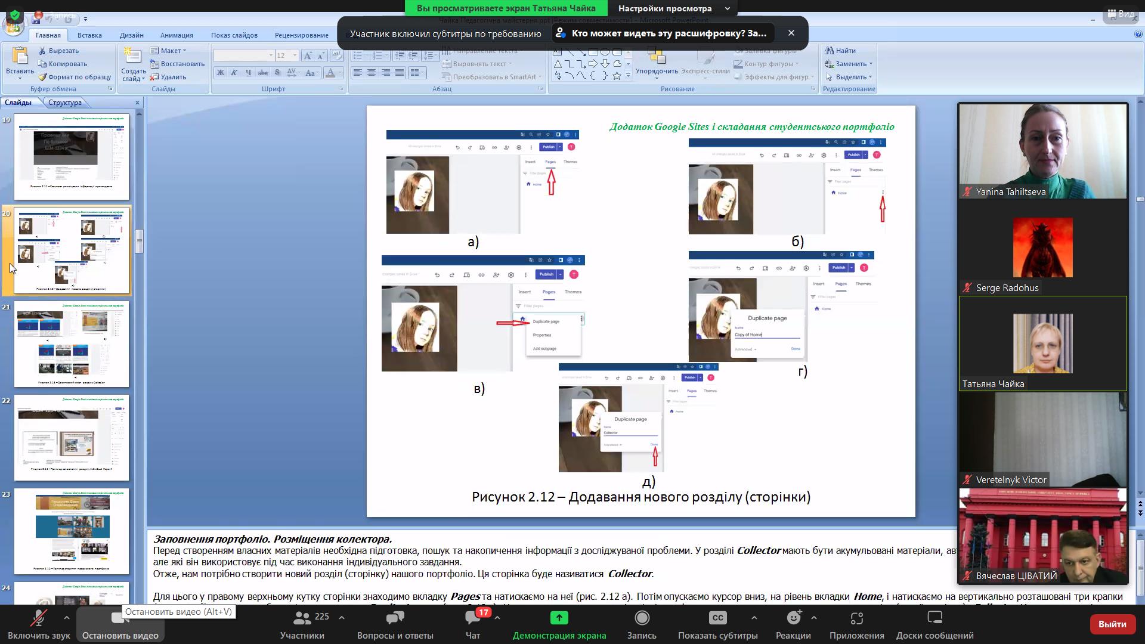Viewport: 1145px width, 644px height.
Task: Select slide 23 thumbnail
Action: pyautogui.click(x=72, y=531)
